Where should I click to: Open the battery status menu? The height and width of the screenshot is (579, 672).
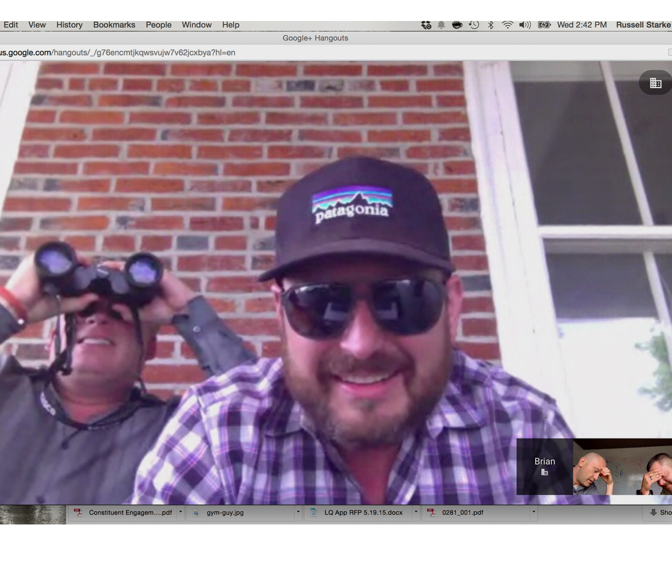point(544,25)
